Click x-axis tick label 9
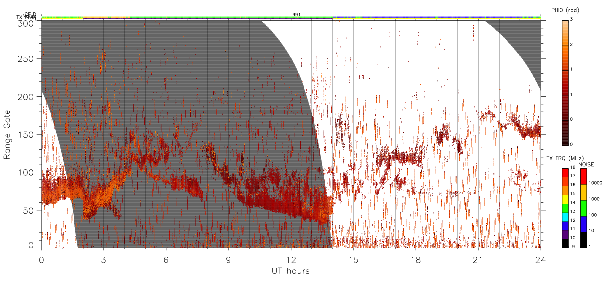This screenshot has height=281, width=608. 228,259
